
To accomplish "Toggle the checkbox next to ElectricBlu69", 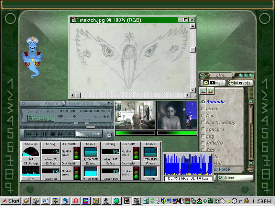I will (x=203, y=123).
